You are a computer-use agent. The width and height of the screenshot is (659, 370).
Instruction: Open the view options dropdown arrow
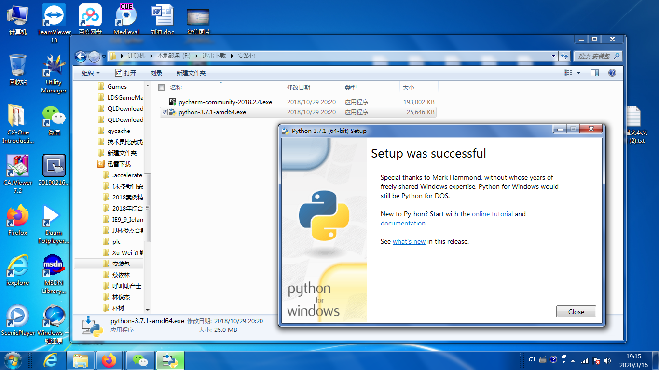pos(579,73)
